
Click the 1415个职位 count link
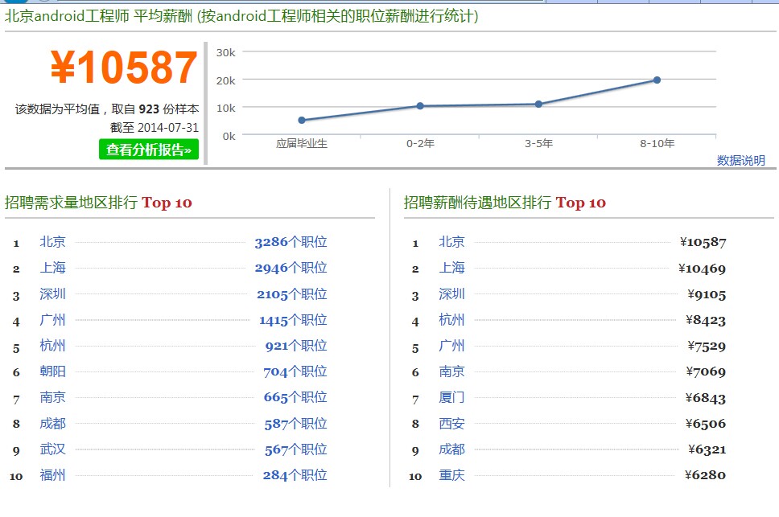(293, 319)
